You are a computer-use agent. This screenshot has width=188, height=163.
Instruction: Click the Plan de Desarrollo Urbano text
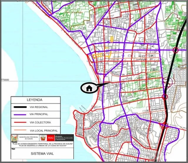click(x=43, y=145)
